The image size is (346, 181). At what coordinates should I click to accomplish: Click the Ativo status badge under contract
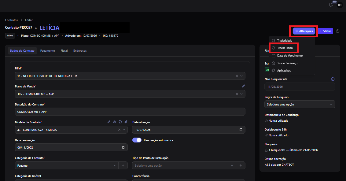pos(10,35)
